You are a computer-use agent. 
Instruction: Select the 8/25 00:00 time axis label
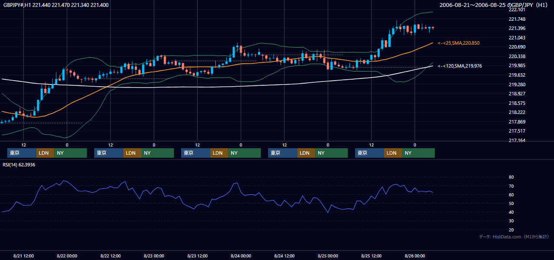328,256
